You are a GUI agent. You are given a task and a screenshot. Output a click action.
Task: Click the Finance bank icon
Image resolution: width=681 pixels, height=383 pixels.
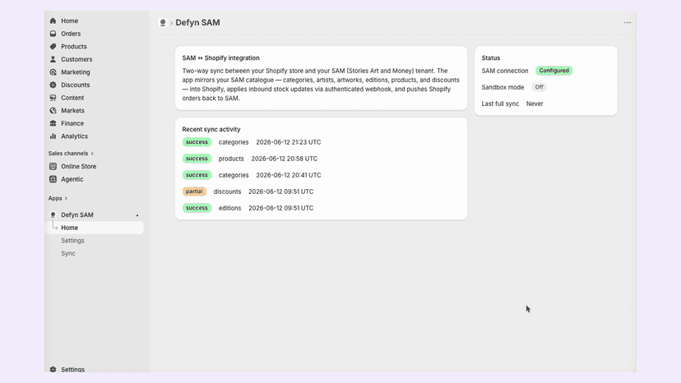(53, 123)
